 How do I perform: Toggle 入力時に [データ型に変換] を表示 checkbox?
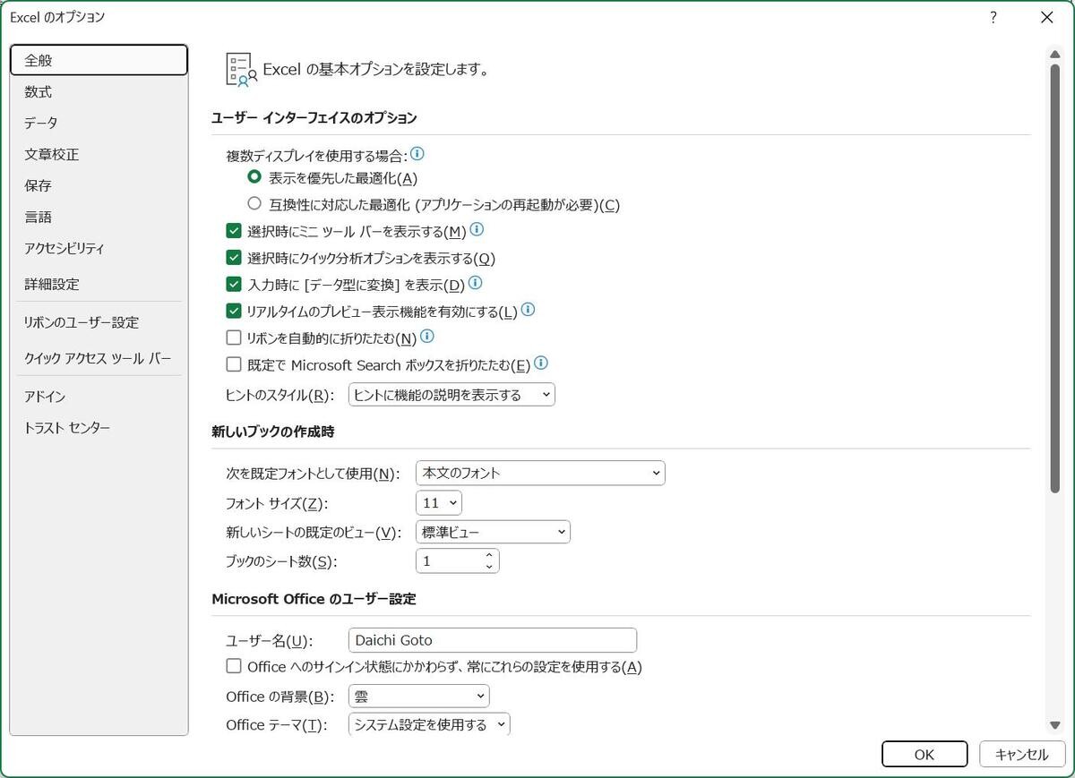click(x=234, y=285)
